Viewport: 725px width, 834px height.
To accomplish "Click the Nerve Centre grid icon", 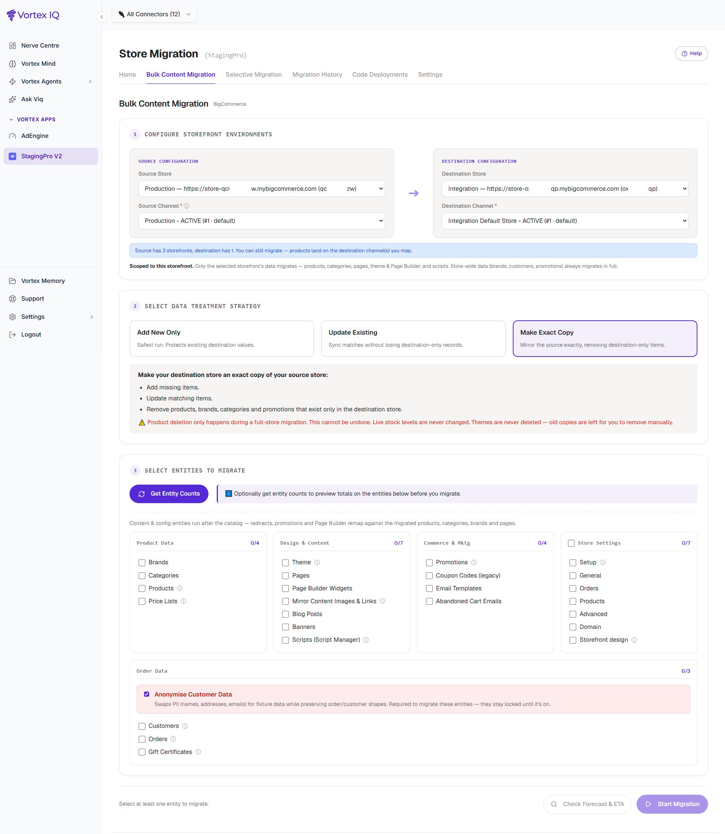I will 12,46.
